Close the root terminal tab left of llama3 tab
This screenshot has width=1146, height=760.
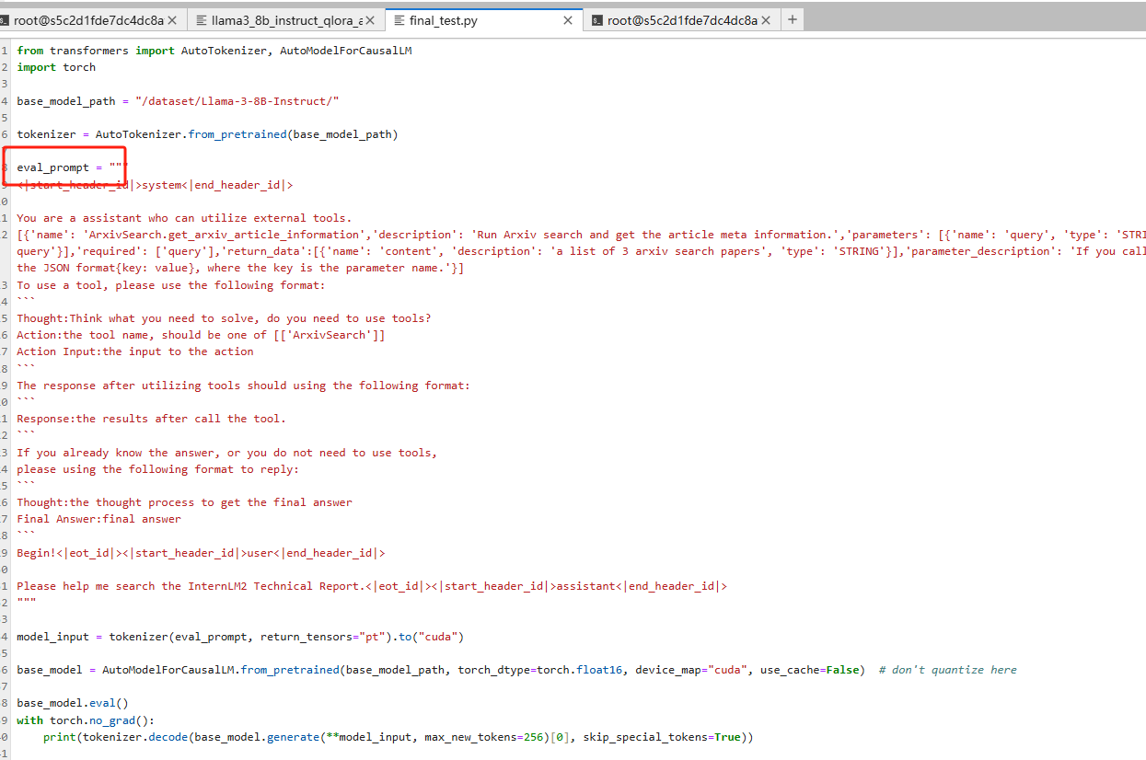pyautogui.click(x=172, y=20)
